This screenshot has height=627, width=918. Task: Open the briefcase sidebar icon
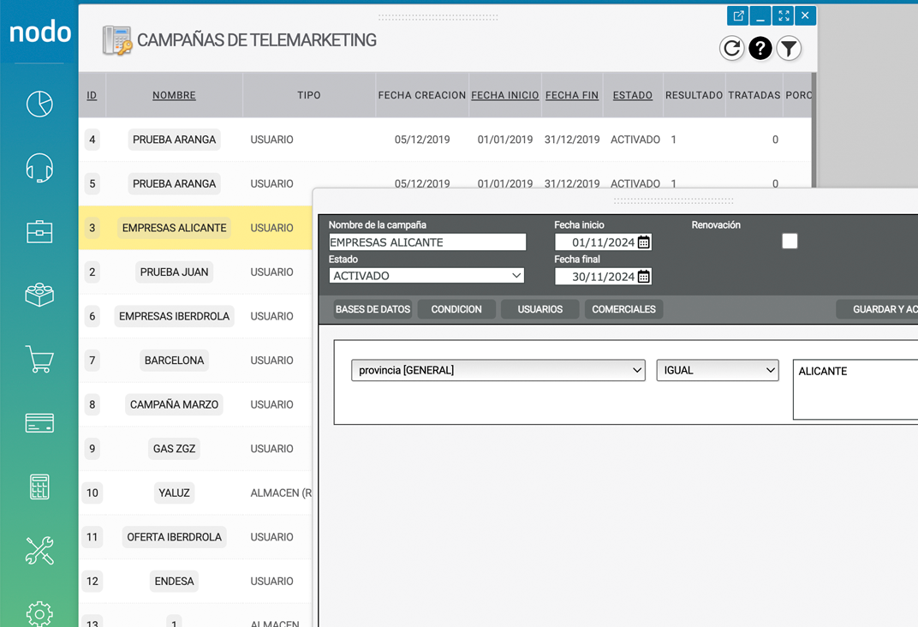click(x=39, y=231)
